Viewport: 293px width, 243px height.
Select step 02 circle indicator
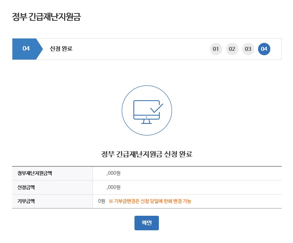(232, 49)
